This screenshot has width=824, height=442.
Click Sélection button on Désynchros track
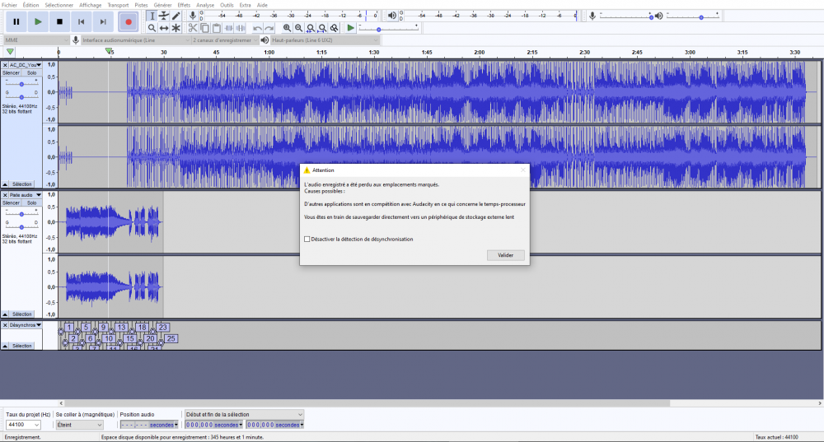21,346
